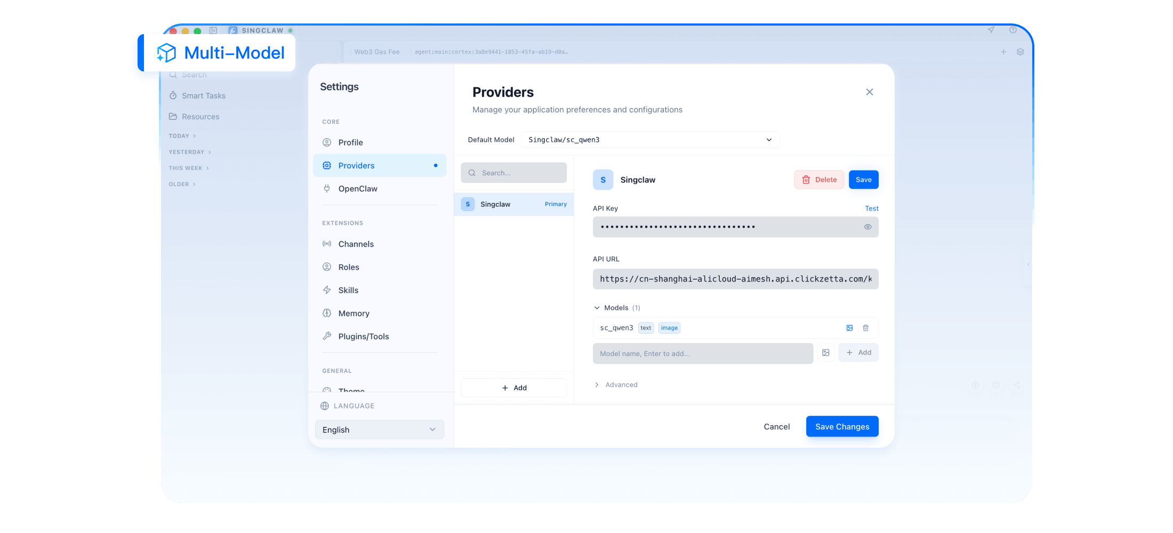The height and width of the screenshot is (533, 1173).
Task: Delete the sc_qwen3 model via trash icon
Action: pyautogui.click(x=865, y=328)
